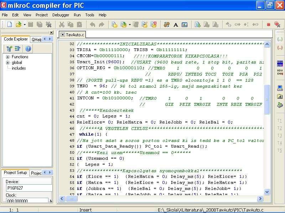Open the gears tools icon

(x=167, y=24)
